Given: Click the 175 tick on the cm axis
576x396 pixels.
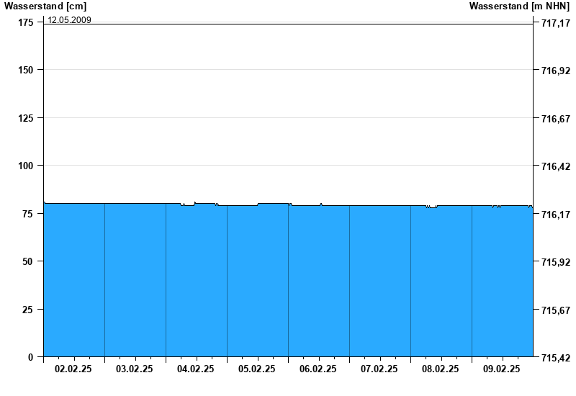Looking at the screenshot, I should coord(25,23).
